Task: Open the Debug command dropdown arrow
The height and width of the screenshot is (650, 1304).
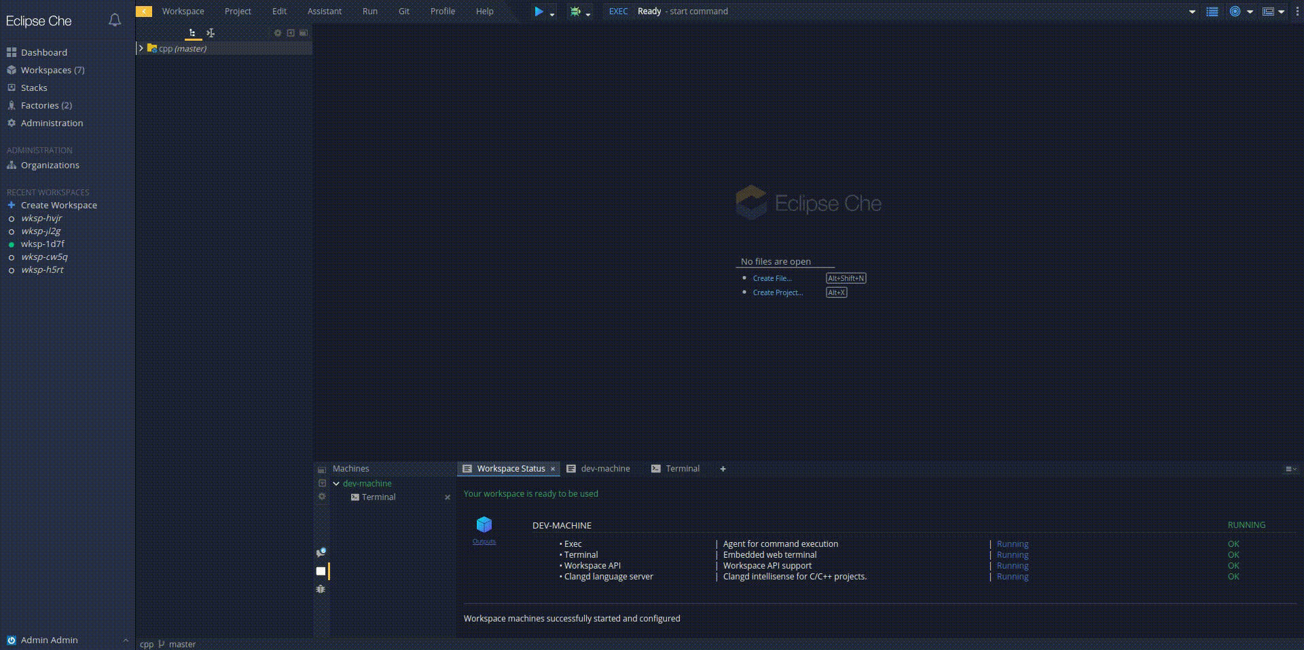Action: (x=588, y=14)
